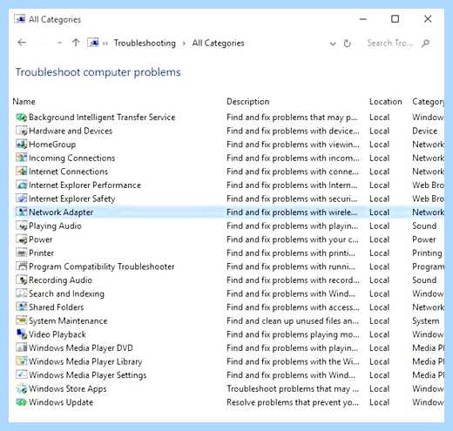The height and width of the screenshot is (431, 453).
Task: Open the breadcrumb chevron after Troubleshooting
Action: [x=184, y=44]
